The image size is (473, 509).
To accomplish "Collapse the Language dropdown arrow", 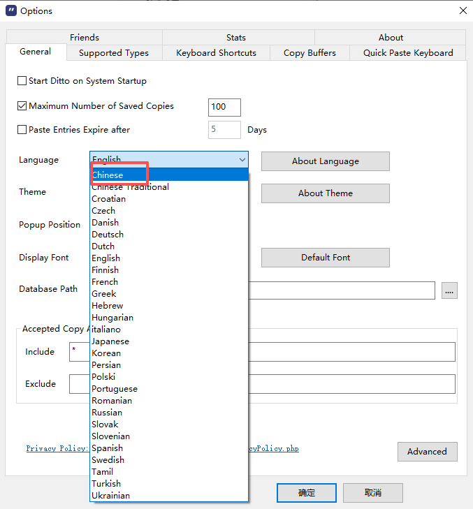I will point(242,159).
